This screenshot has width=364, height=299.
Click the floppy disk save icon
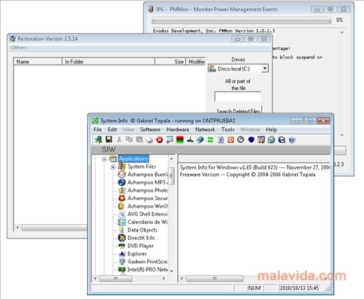point(109,139)
